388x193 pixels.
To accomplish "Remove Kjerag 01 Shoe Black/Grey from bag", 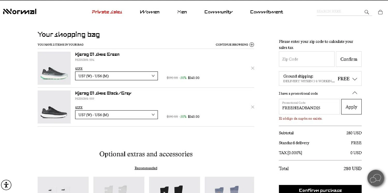I will click(253, 107).
